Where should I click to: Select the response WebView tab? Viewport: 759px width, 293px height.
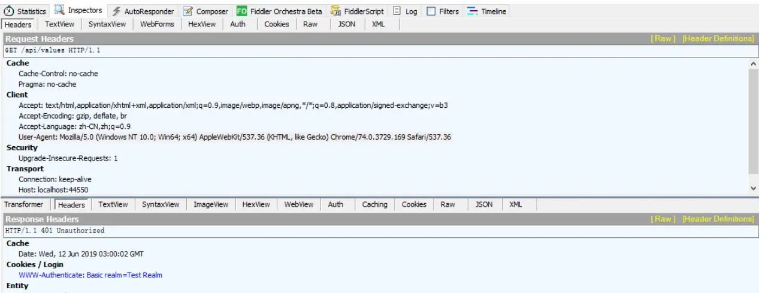click(x=299, y=205)
